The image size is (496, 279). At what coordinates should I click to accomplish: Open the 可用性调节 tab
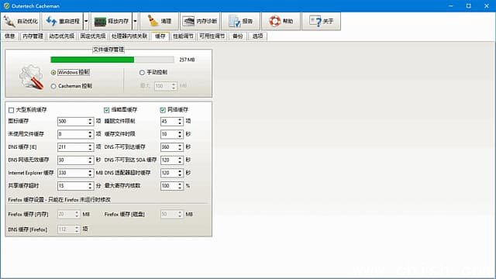point(212,36)
